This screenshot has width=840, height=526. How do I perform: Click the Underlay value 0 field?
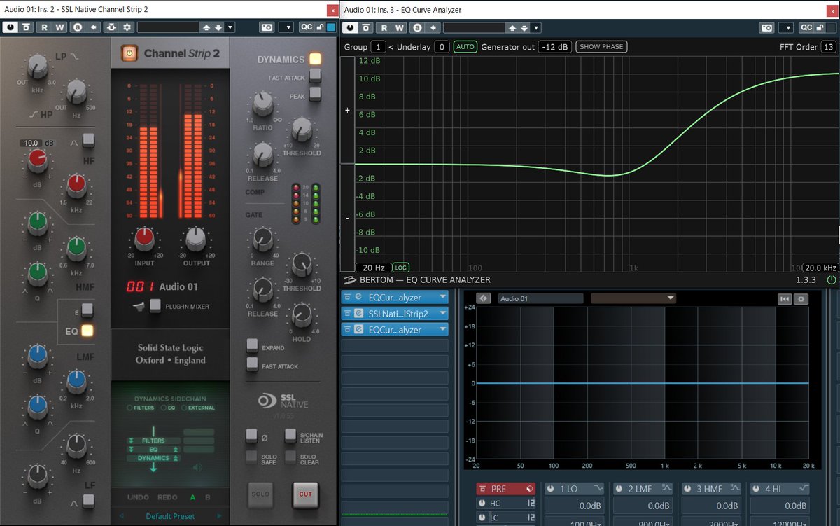[442, 47]
